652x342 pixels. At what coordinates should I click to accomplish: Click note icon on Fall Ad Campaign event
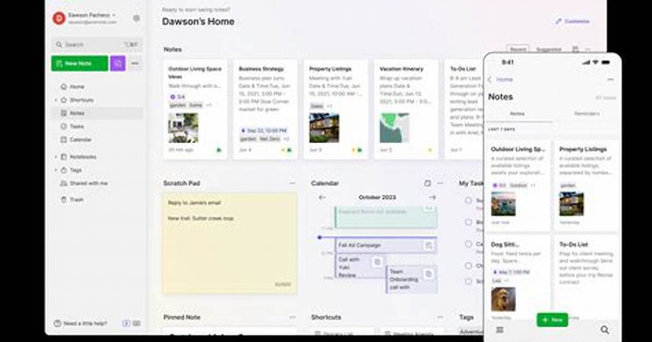(428, 246)
